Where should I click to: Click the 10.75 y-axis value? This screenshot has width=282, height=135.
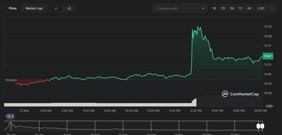tap(268, 84)
